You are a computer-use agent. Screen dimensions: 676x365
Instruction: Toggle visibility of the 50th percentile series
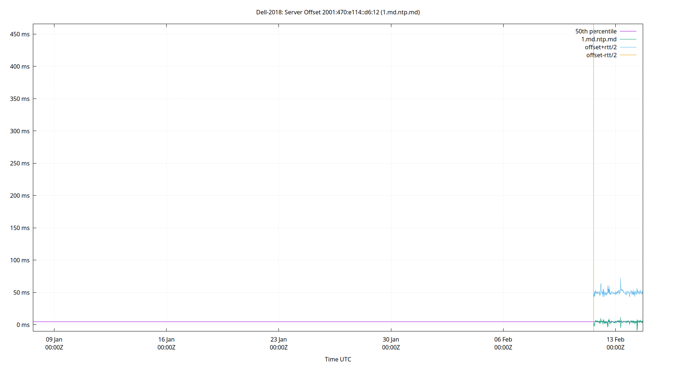(x=596, y=31)
